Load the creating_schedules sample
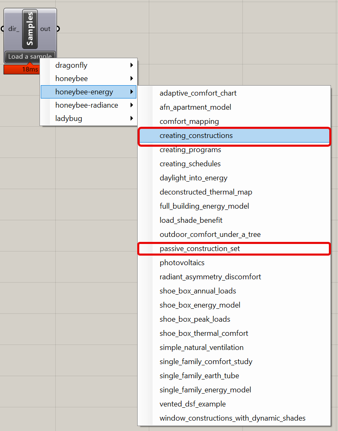This screenshot has height=431, width=338. (234, 164)
